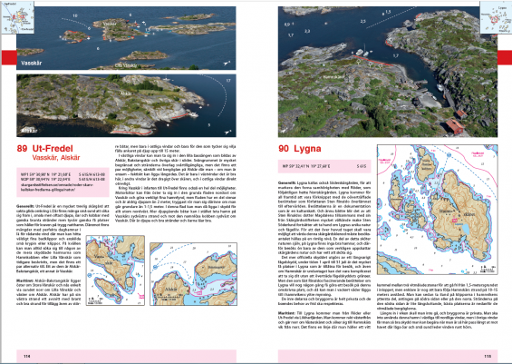Click the paragraph beginning "Kring Vasskär"
This screenshot has width=512, height=364.
click(175, 205)
